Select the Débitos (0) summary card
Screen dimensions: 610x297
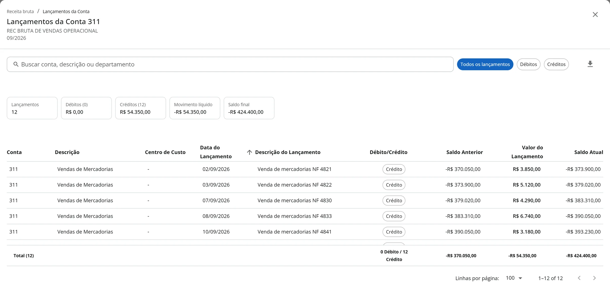[x=86, y=108]
